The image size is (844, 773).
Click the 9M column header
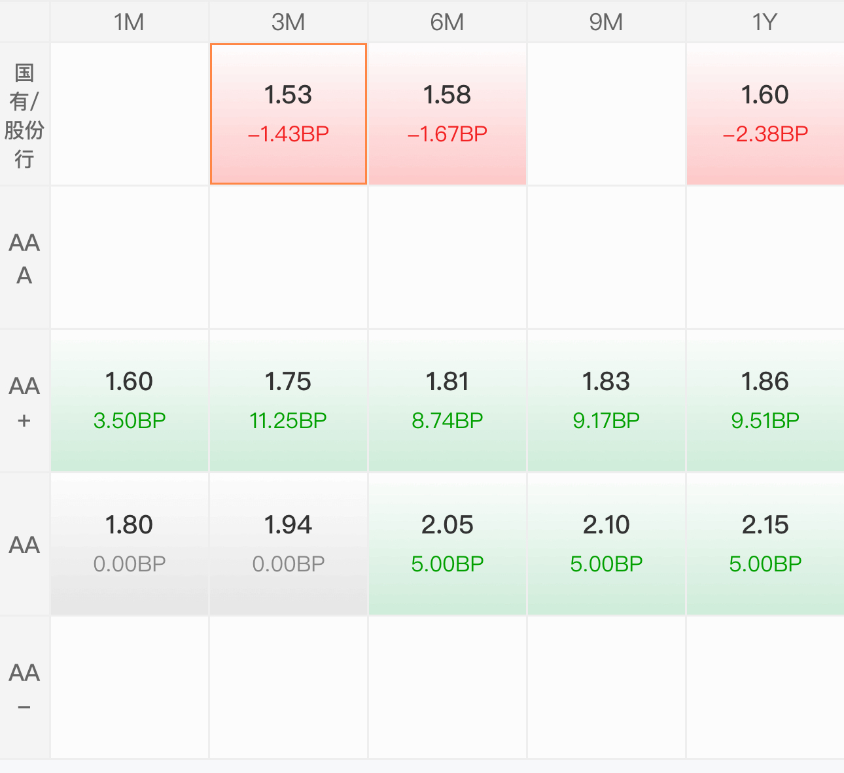point(607,22)
